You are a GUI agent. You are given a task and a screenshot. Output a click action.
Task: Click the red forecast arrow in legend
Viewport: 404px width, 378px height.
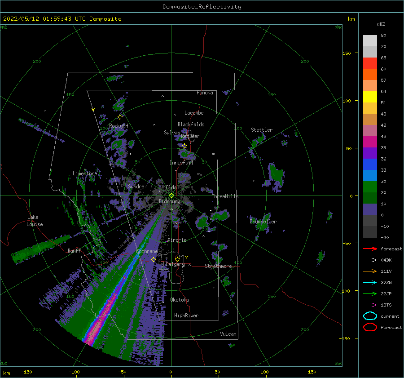[x=370, y=249]
